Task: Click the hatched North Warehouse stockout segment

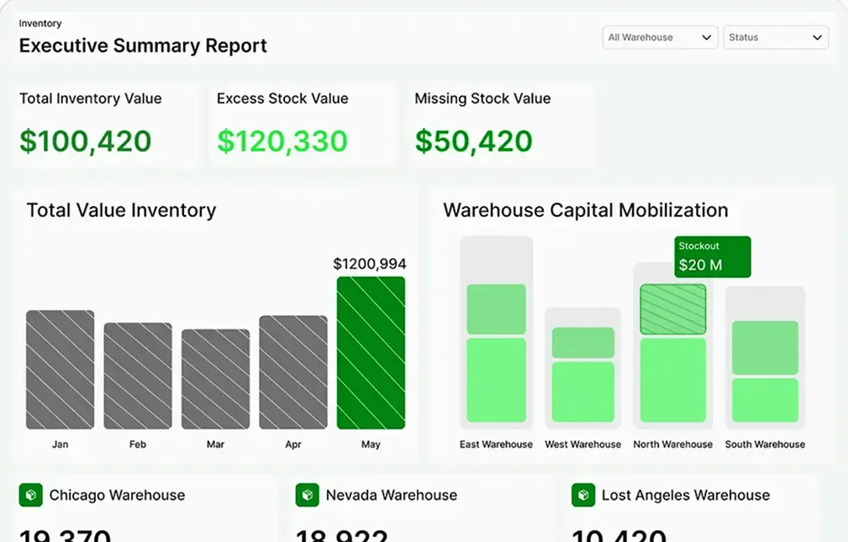Action: point(672,309)
